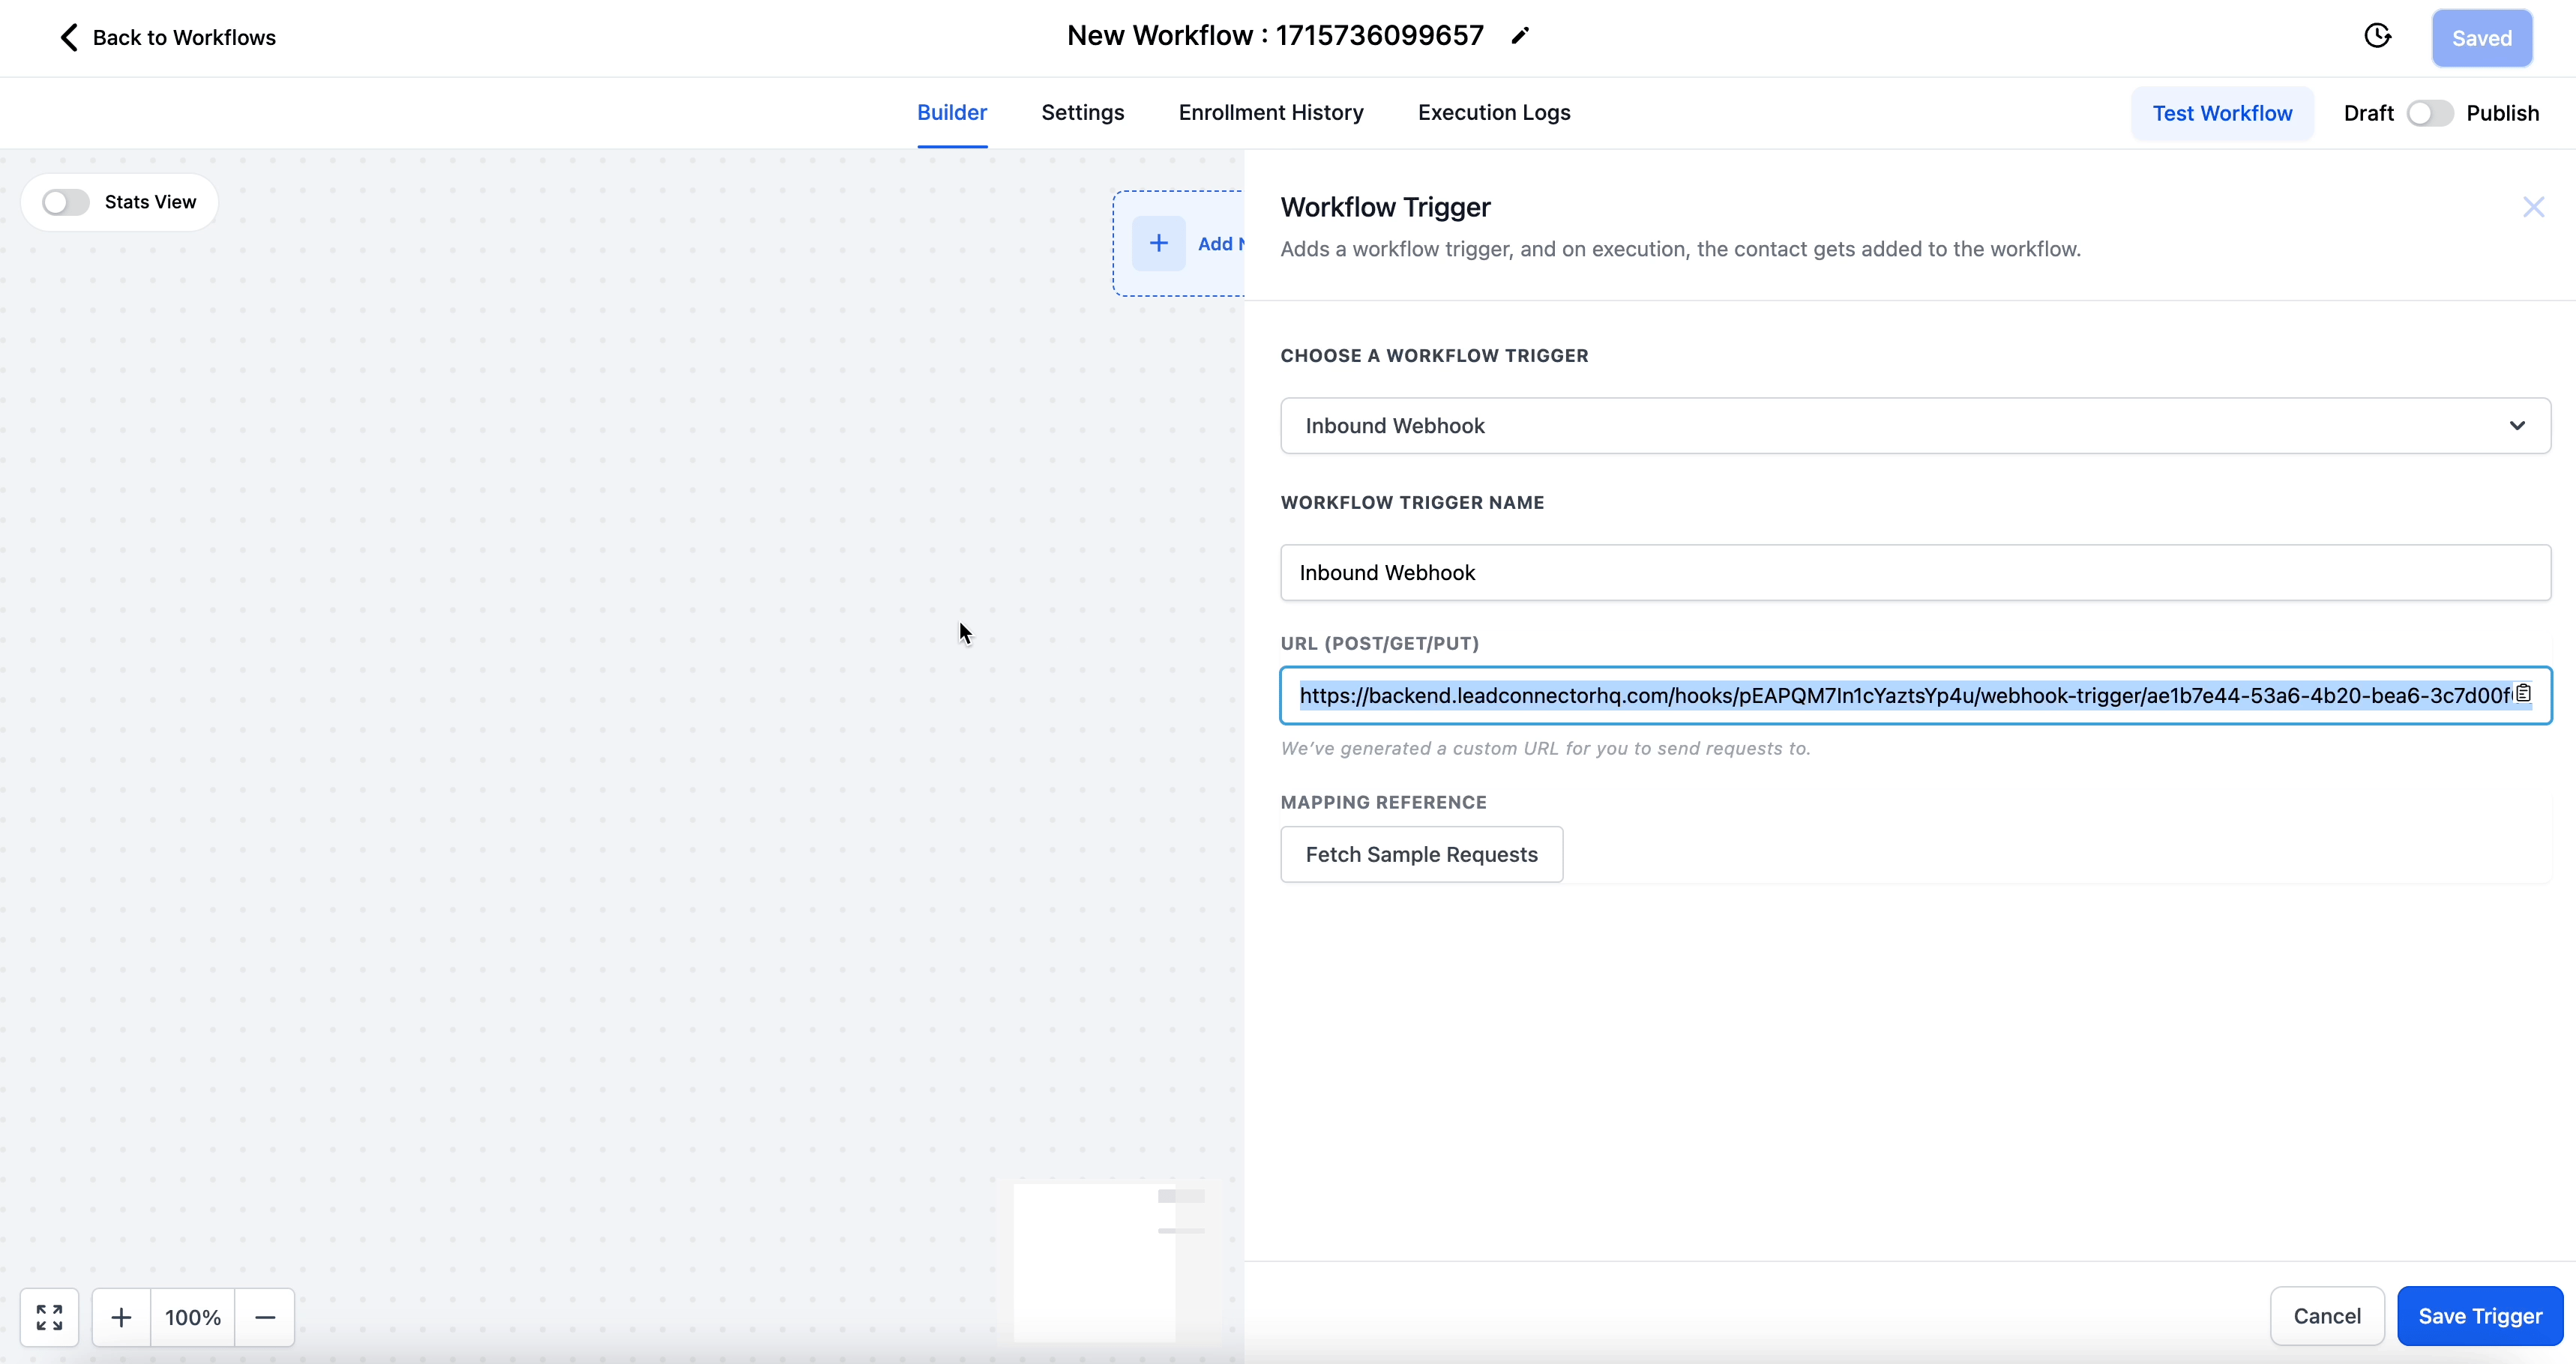
Task: Switch to the Builder tab
Action: coord(951,112)
